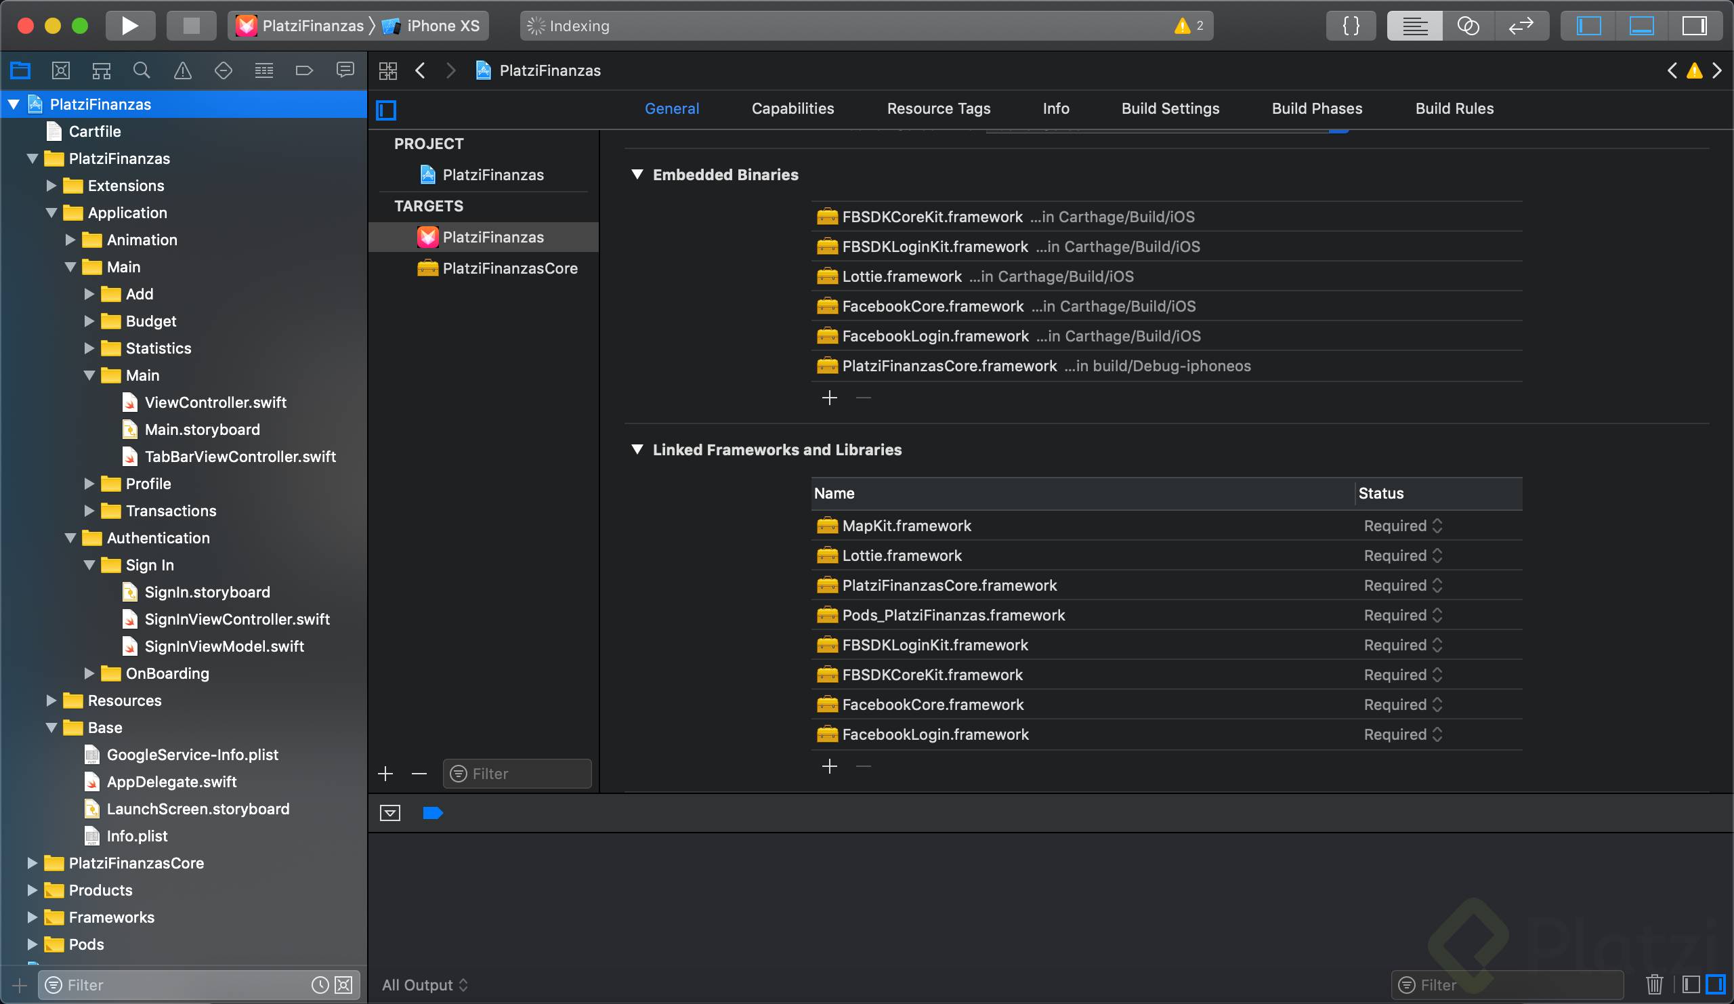Open the Library curly braces button
The width and height of the screenshot is (1734, 1004).
coord(1351,26)
